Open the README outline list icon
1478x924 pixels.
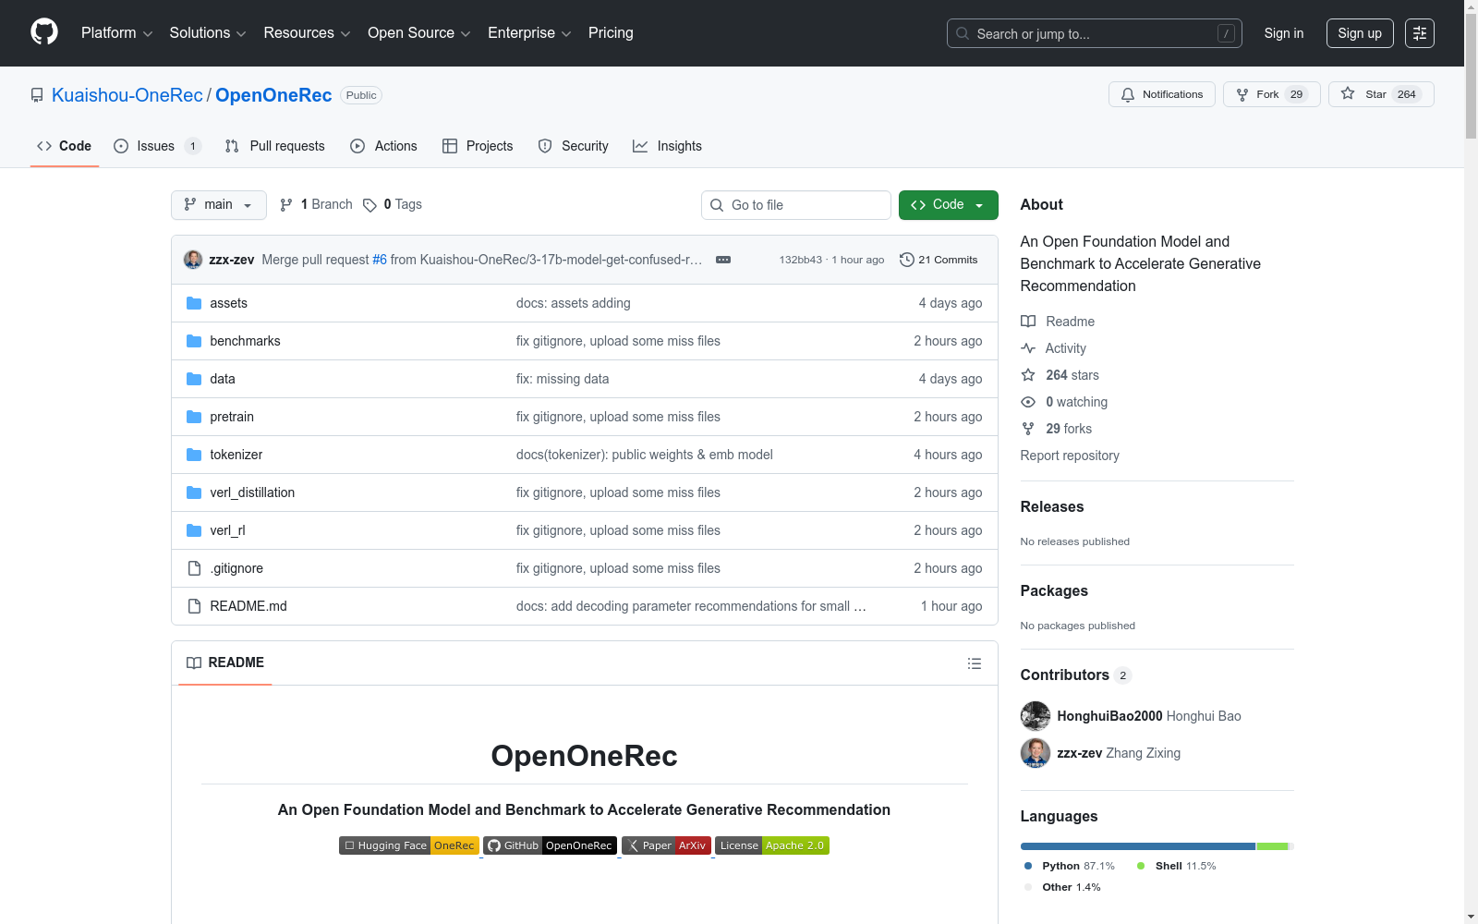click(x=975, y=663)
